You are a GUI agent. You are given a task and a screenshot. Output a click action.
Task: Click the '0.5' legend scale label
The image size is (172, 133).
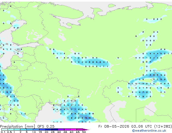tap(9, 132)
